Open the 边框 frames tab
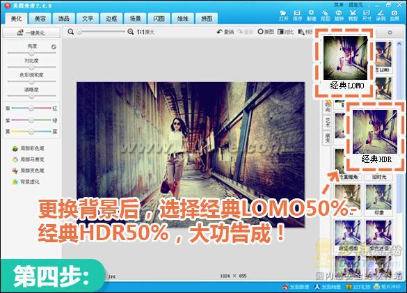The image size is (407, 293). pyautogui.click(x=111, y=18)
